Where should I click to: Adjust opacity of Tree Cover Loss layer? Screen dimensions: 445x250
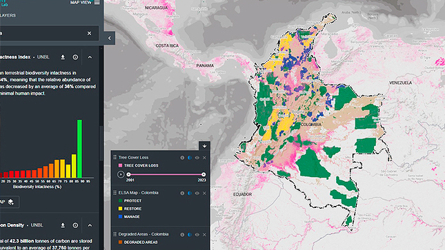tap(190, 158)
